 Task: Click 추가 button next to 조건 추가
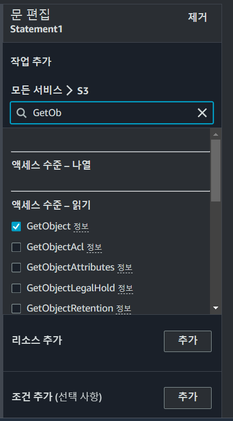tap(187, 397)
